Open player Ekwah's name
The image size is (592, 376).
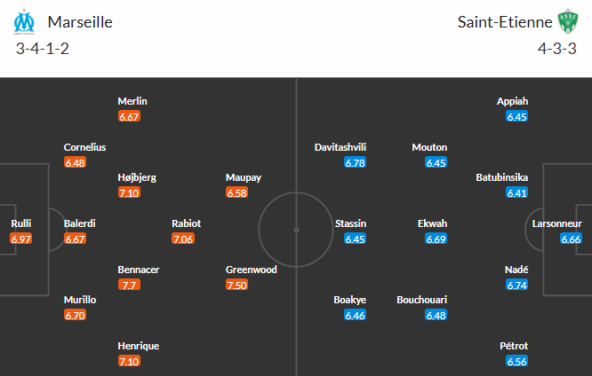(x=432, y=223)
